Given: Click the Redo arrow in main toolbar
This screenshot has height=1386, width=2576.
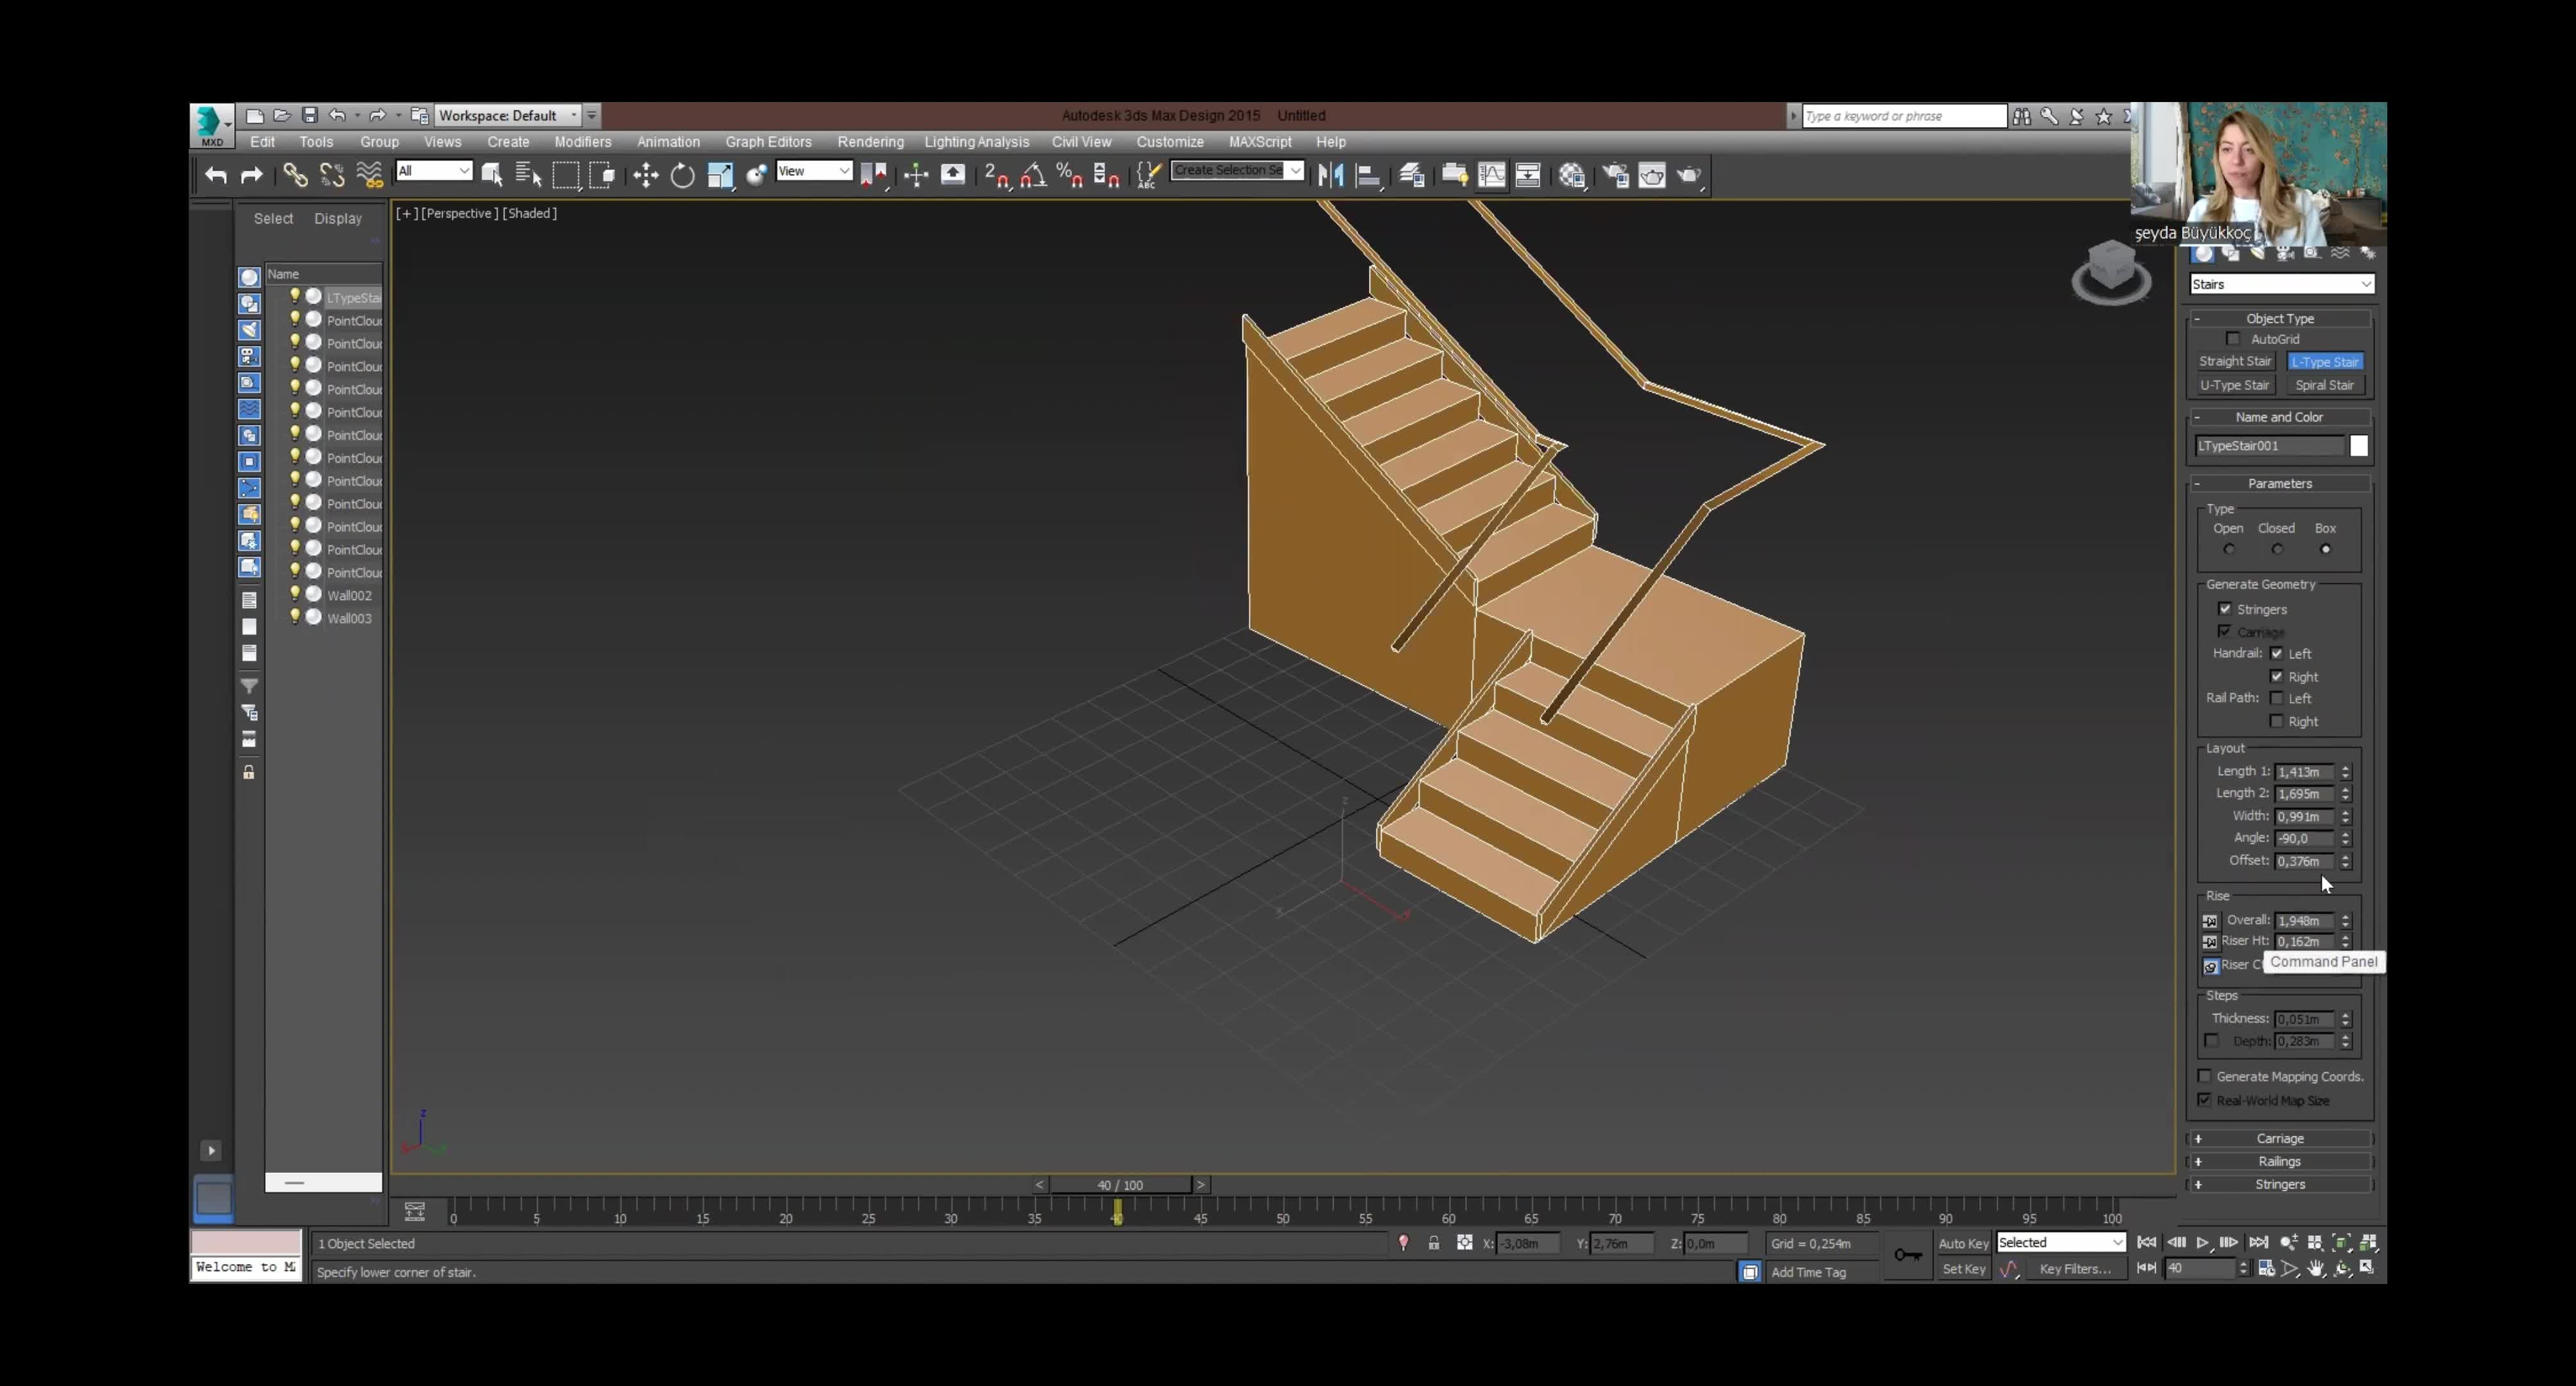Looking at the screenshot, I should point(251,176).
